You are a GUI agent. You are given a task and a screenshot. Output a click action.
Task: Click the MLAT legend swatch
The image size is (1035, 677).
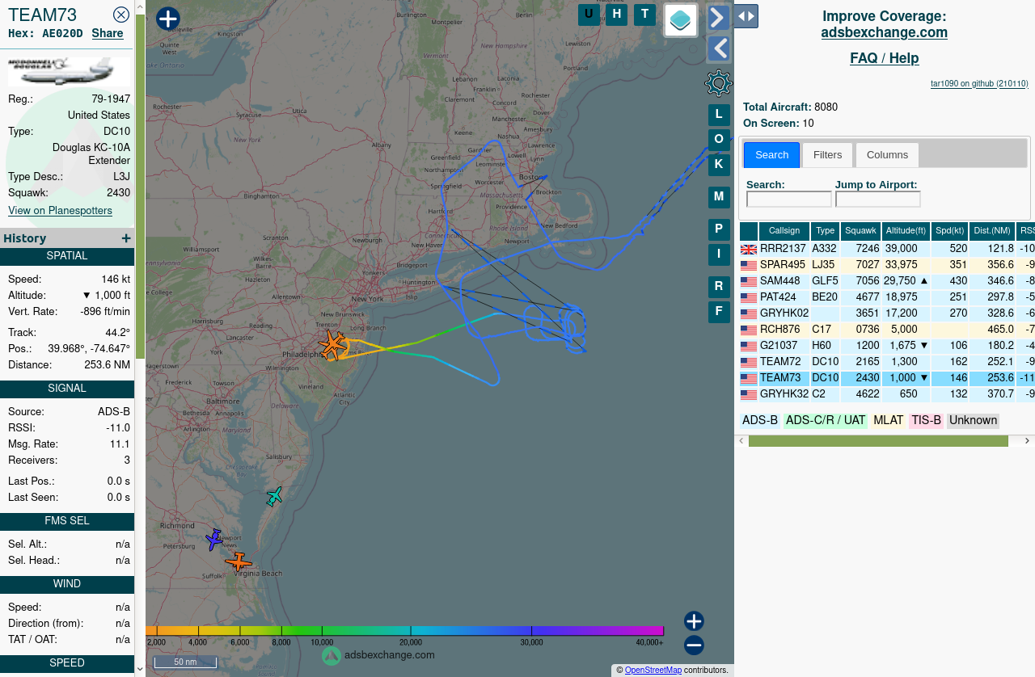(888, 421)
